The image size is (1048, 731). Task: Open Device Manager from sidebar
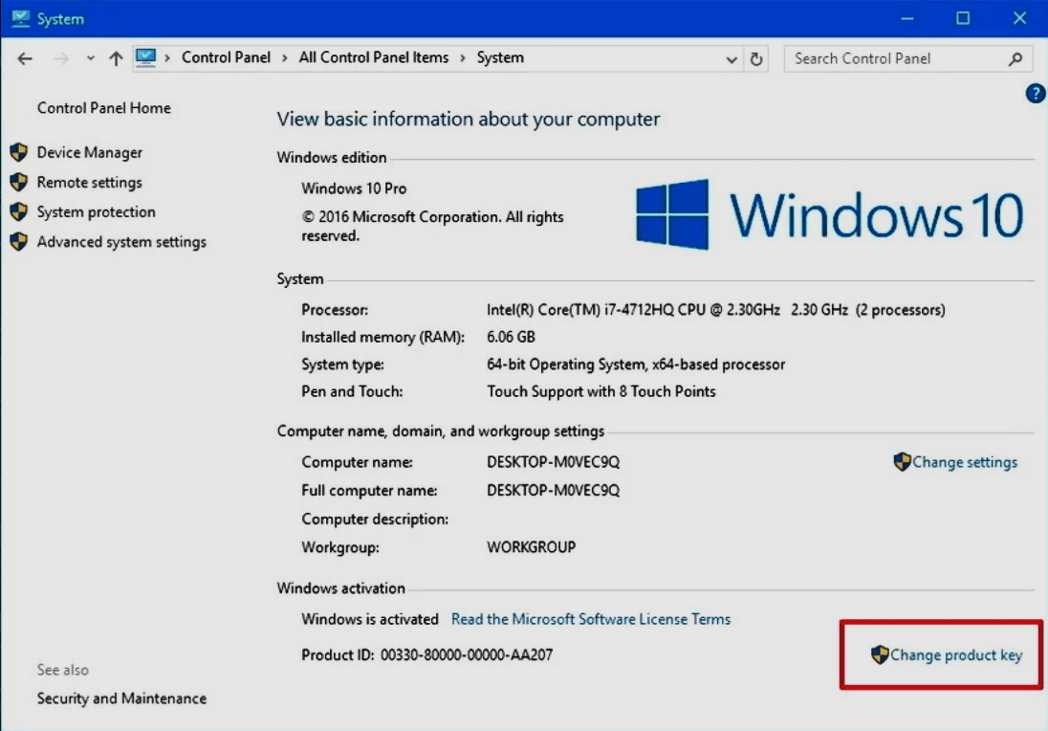(x=89, y=152)
